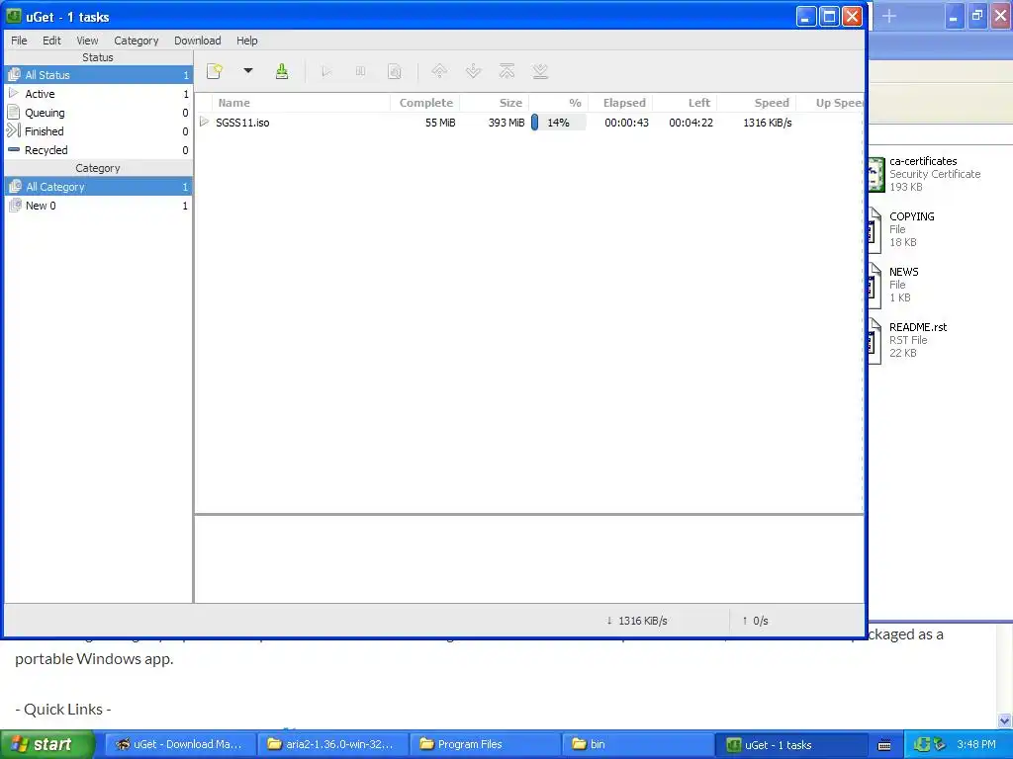Switch to aria2-1.36.0-win-32 folder taskbar button
Viewport: 1013px width, 759px height.
pyautogui.click(x=332, y=744)
